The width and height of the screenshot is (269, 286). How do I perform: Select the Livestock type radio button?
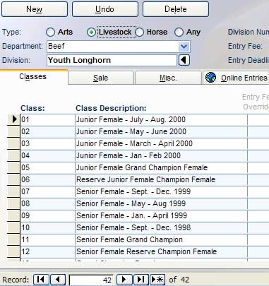(91, 32)
